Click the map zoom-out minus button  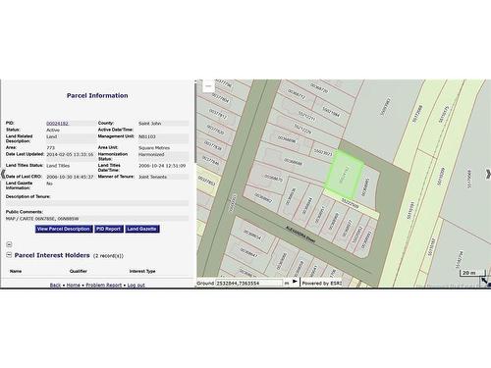208,86
